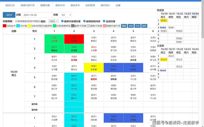The width and height of the screenshot is (204, 127).
Task: Click the 铁君豪 panel heading
Action: pos(160,10)
